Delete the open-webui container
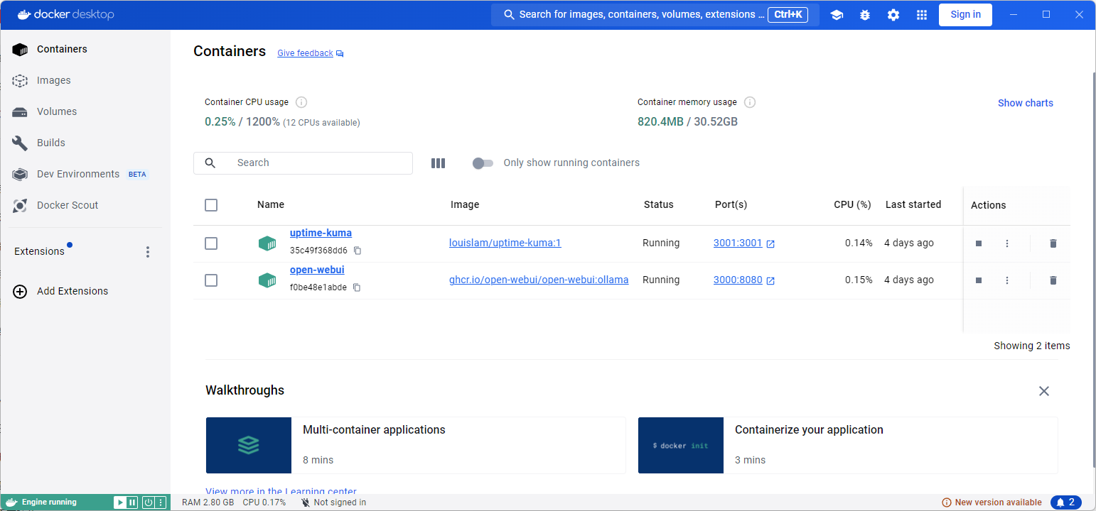The width and height of the screenshot is (1096, 511). (1053, 280)
